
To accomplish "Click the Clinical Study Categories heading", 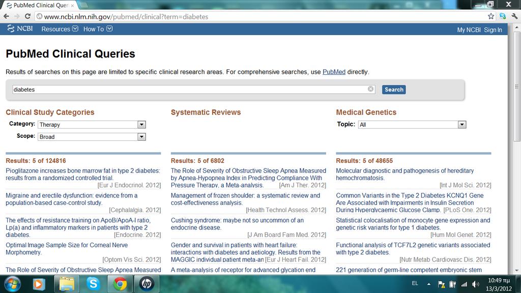I will click(x=50, y=112).
